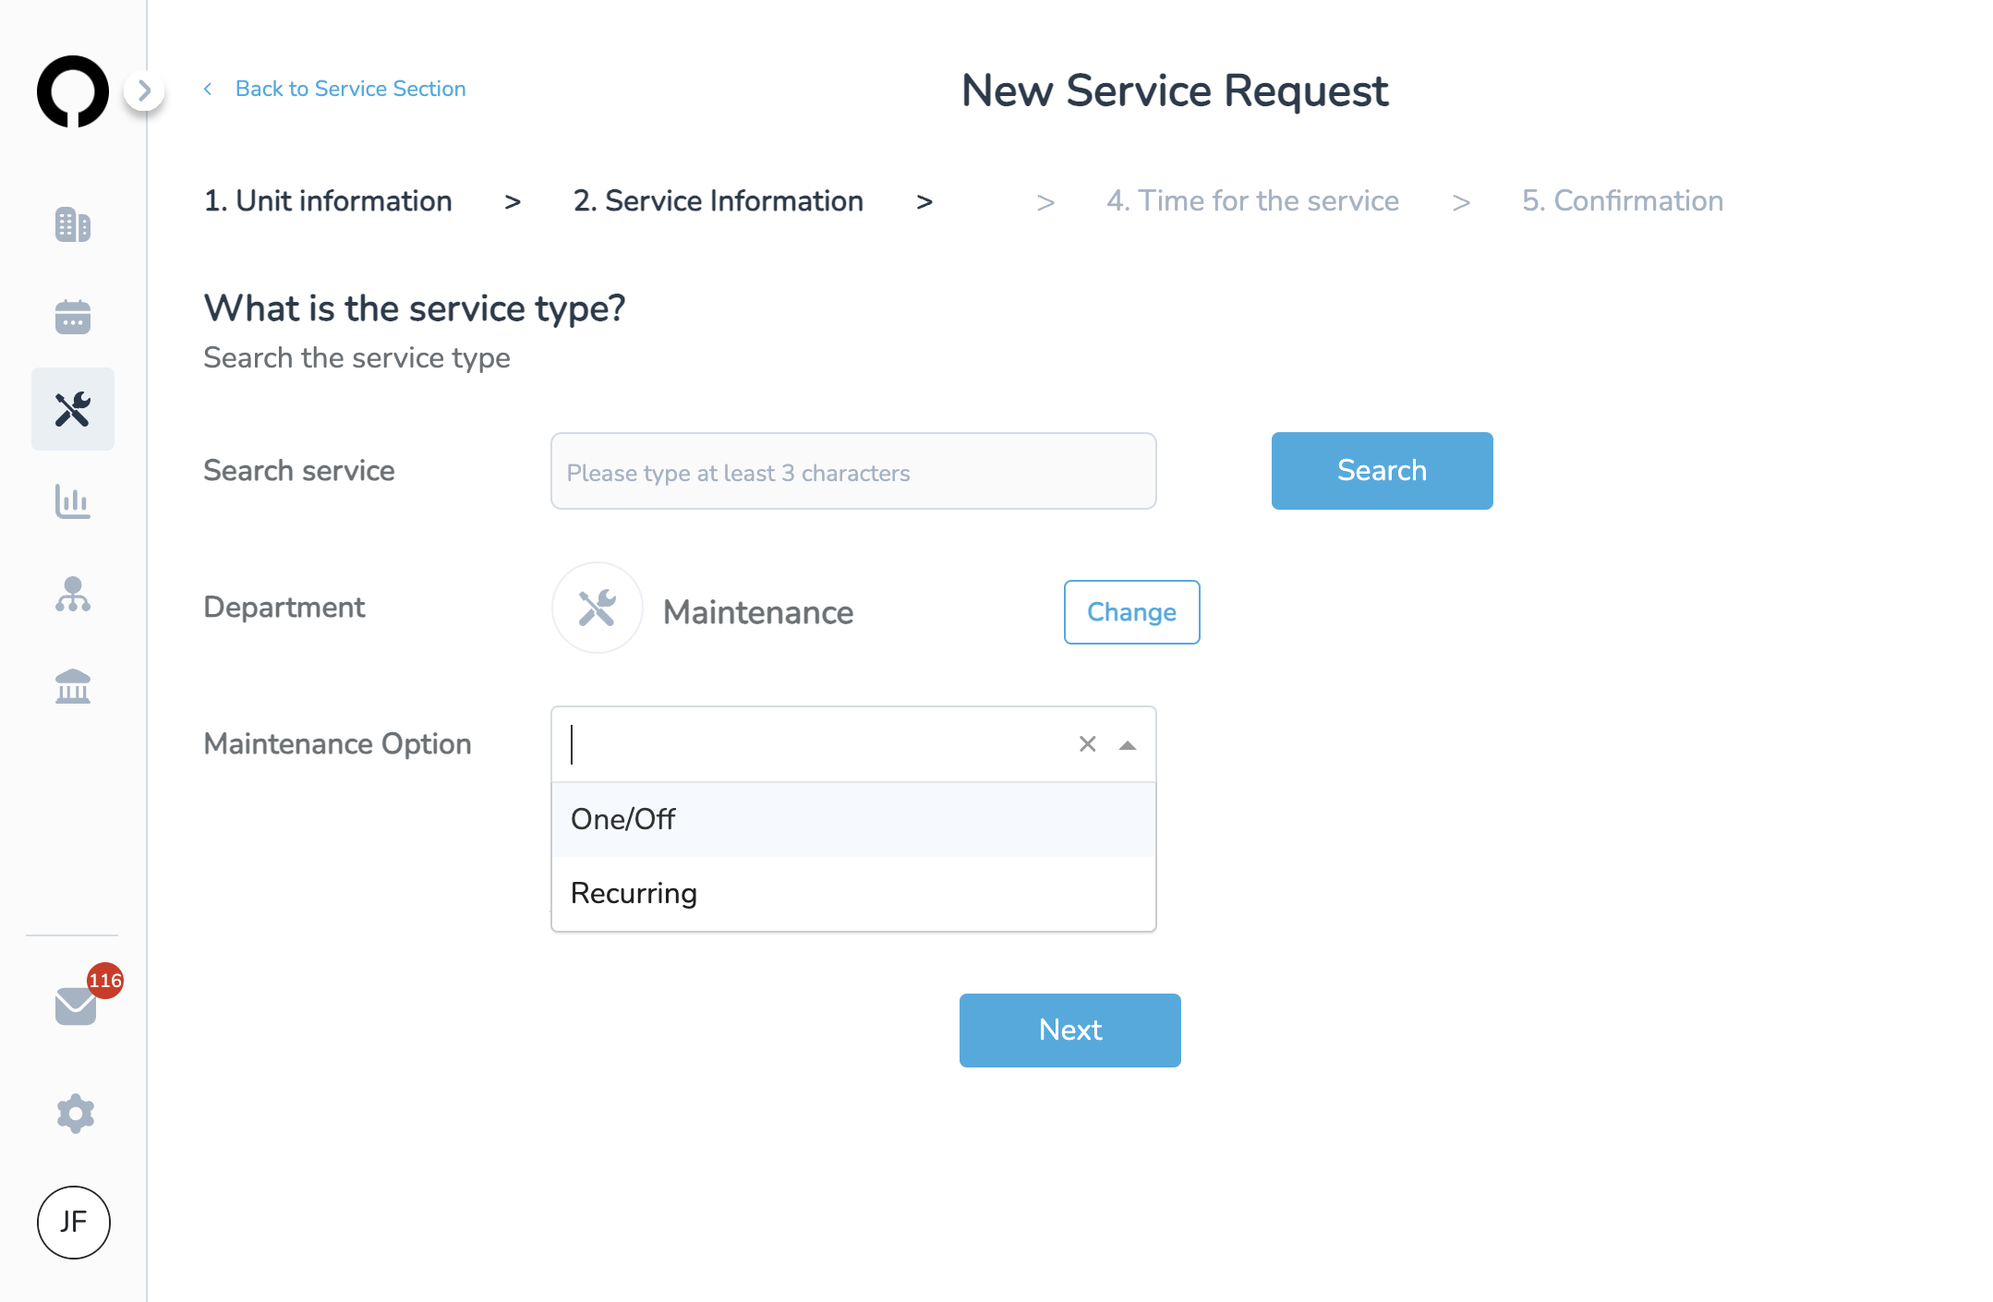Go to step 4. Time for the service

tap(1252, 200)
